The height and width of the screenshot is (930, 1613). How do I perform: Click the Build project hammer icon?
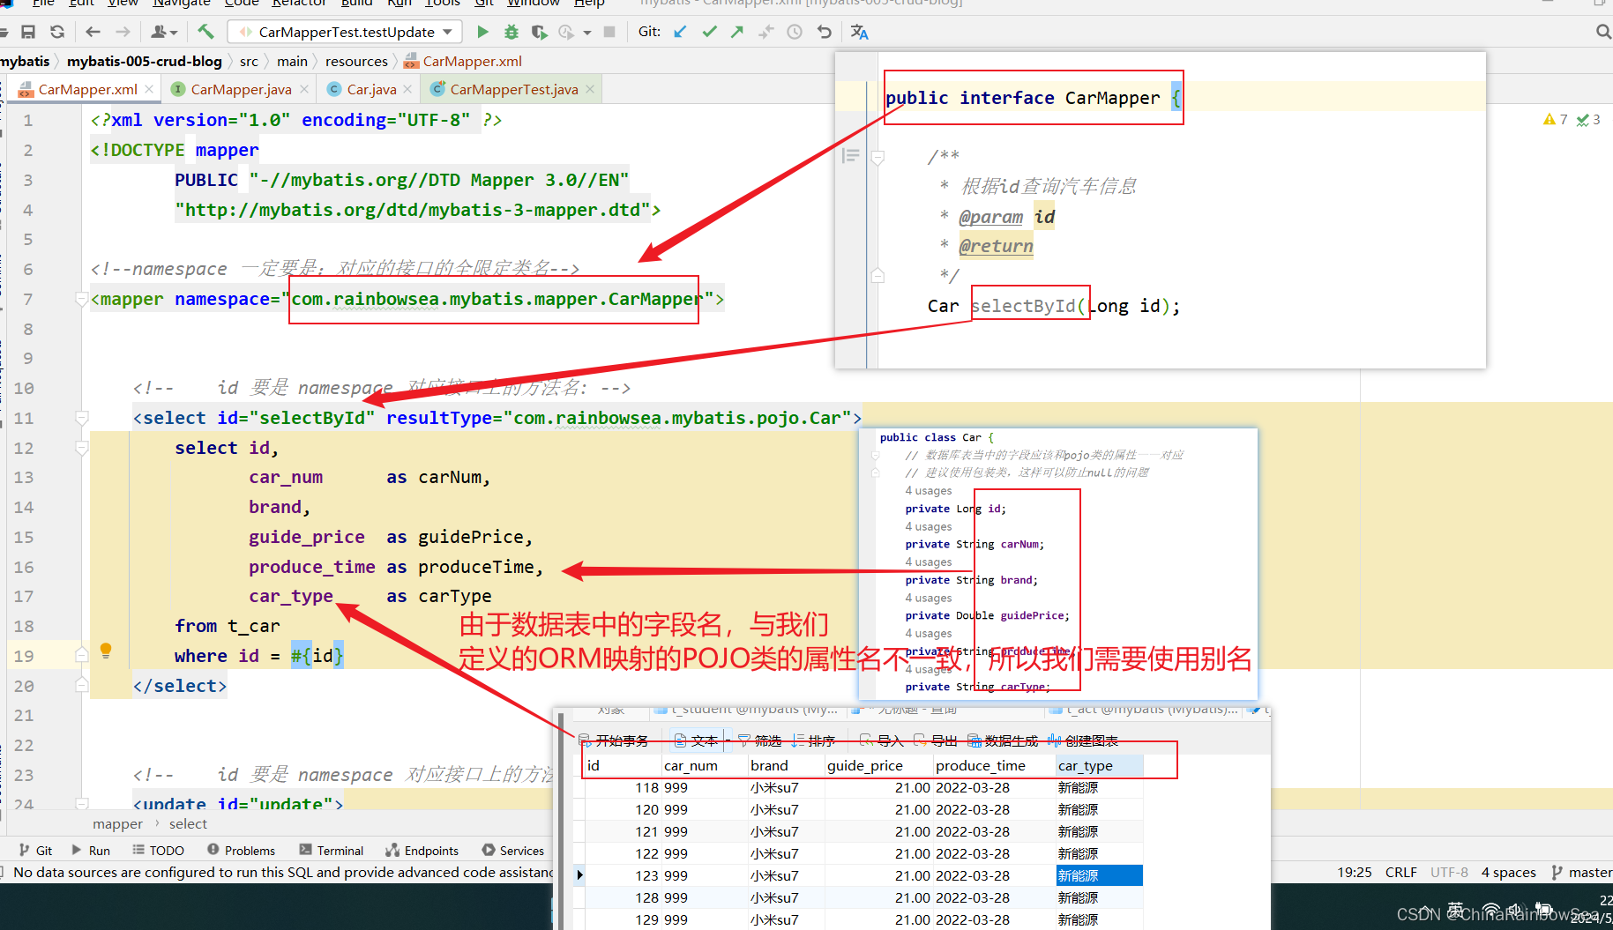click(205, 32)
